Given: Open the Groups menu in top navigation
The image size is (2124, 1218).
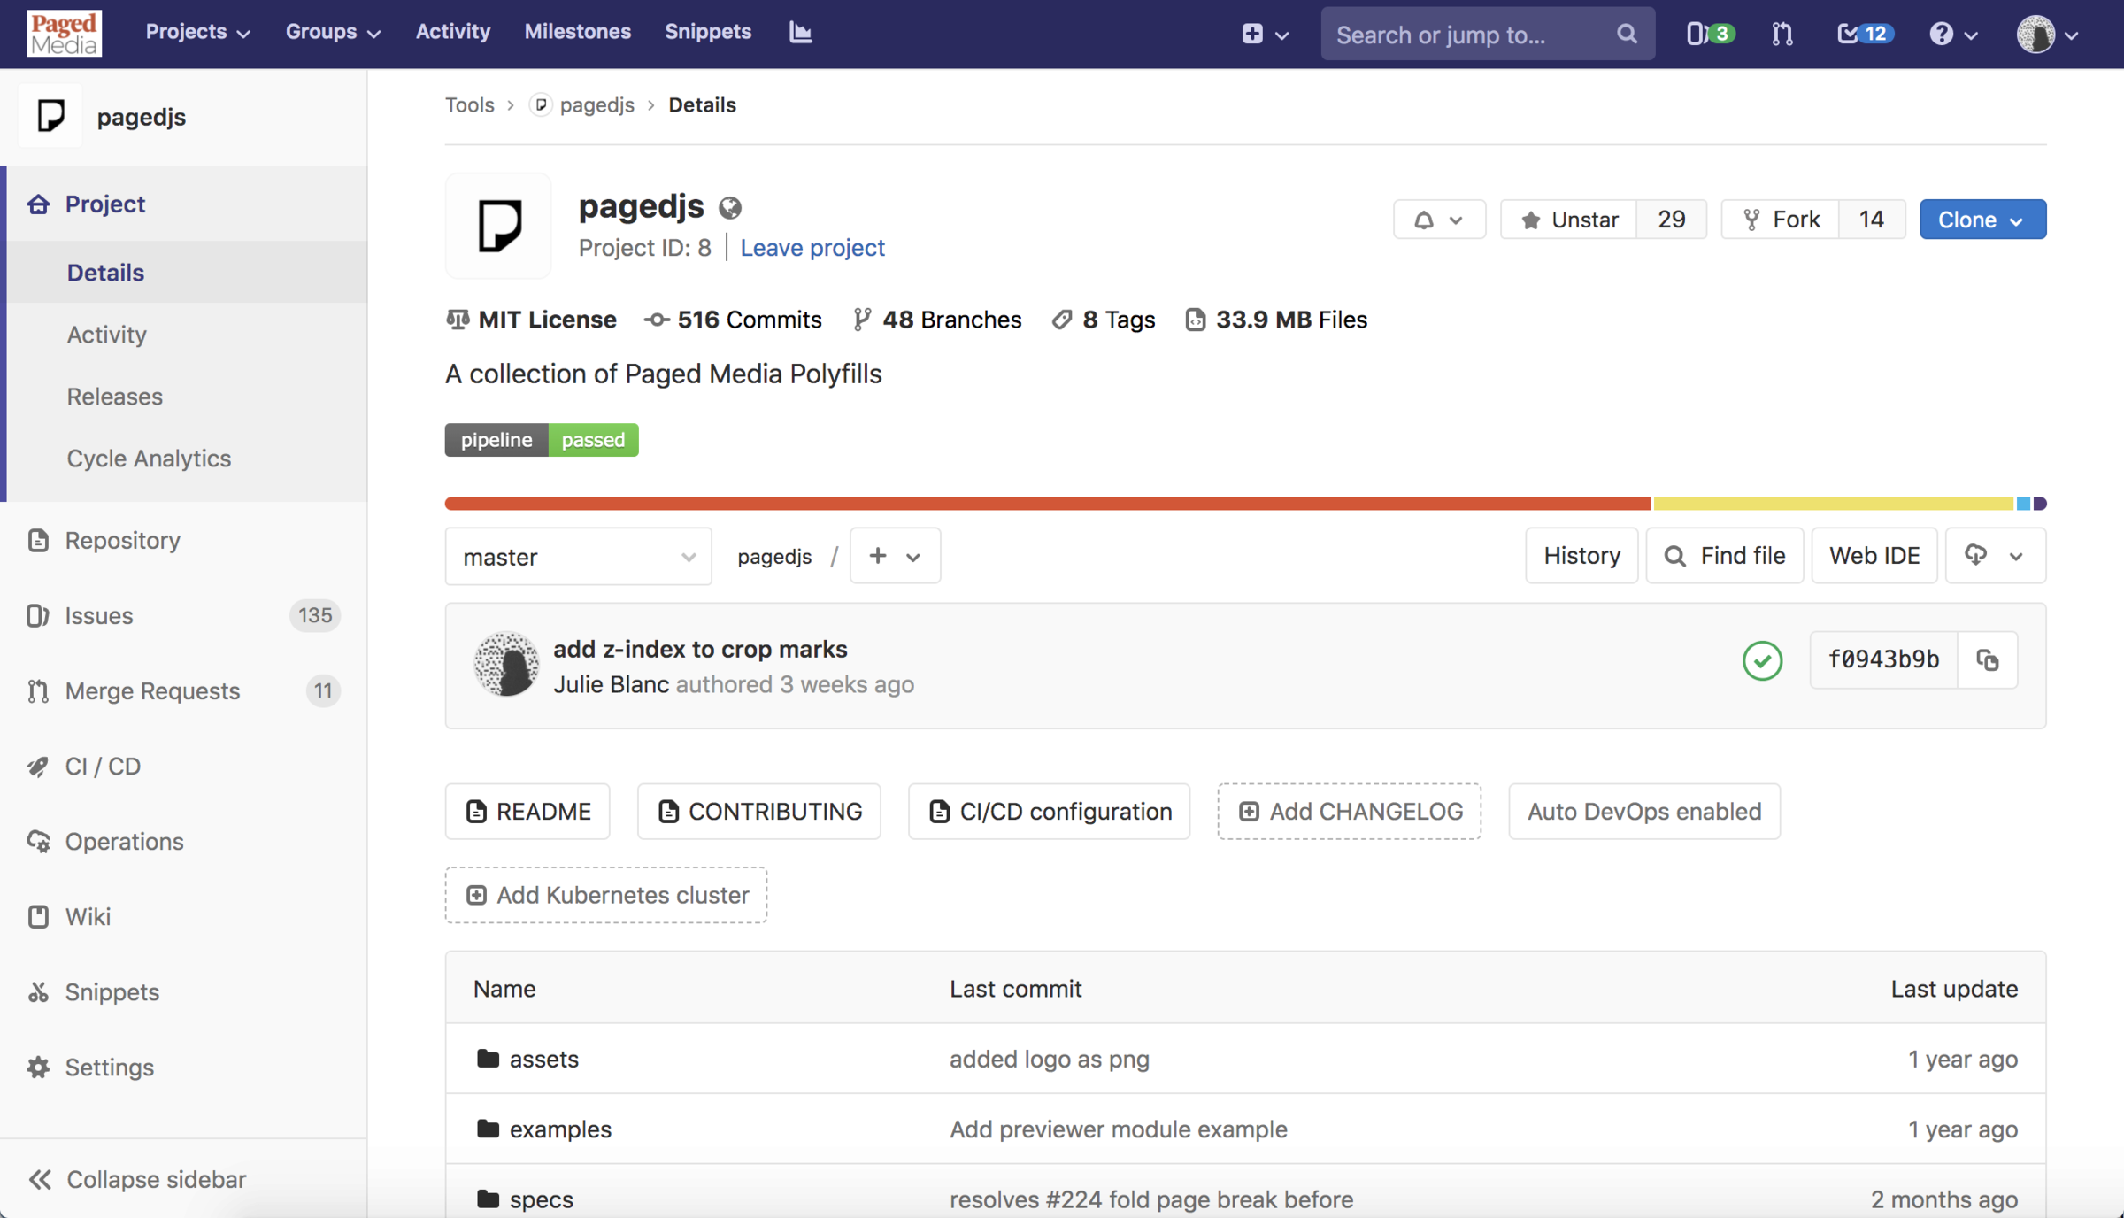Looking at the screenshot, I should [x=332, y=32].
